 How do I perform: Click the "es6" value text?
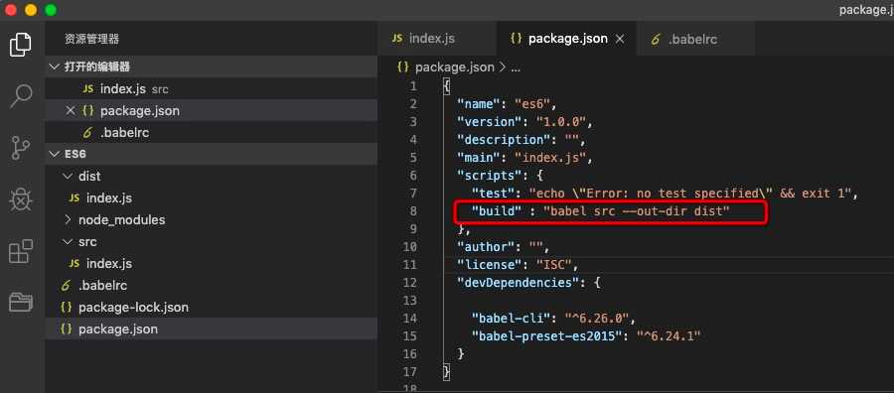point(532,103)
